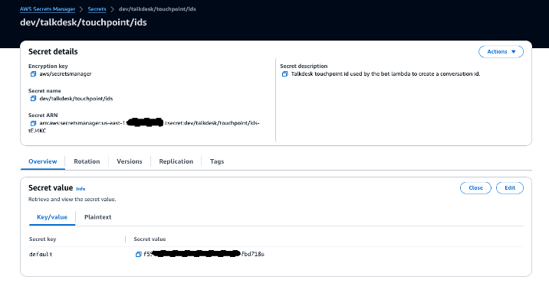Copy the Secret ARN
The width and height of the screenshot is (549, 283).
pyautogui.click(x=33, y=123)
